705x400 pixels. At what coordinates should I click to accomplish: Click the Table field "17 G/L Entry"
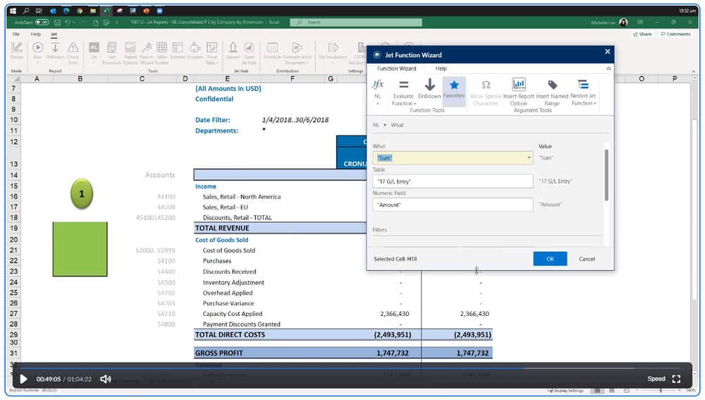453,181
